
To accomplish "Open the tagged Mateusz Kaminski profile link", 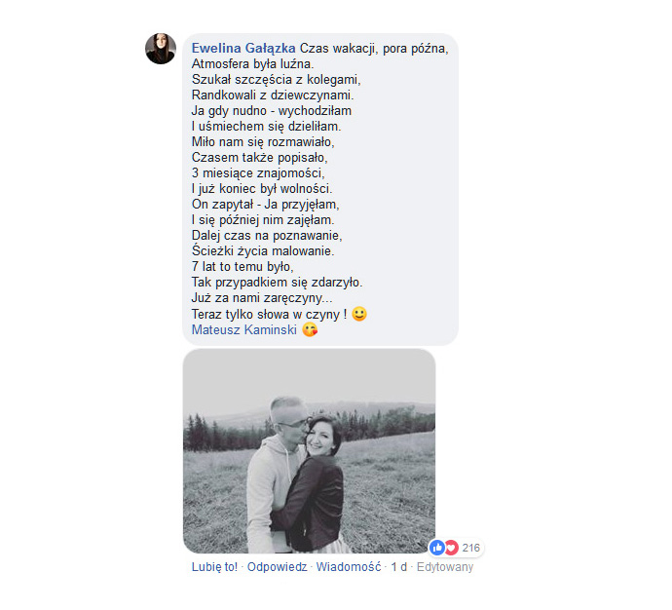I will (x=244, y=329).
